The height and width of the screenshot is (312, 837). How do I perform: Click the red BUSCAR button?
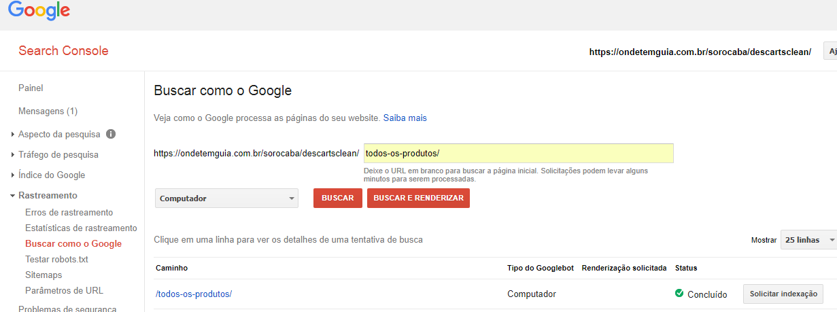(338, 198)
